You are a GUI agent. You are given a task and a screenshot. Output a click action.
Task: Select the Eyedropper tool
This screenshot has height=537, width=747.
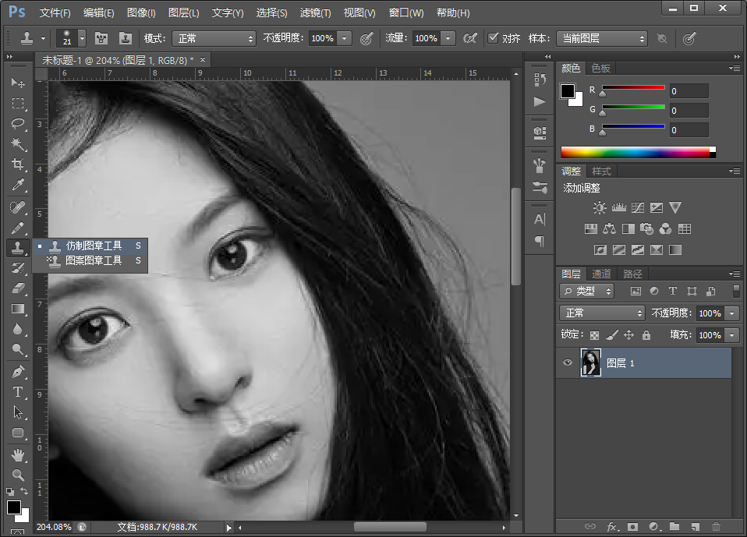(x=18, y=185)
